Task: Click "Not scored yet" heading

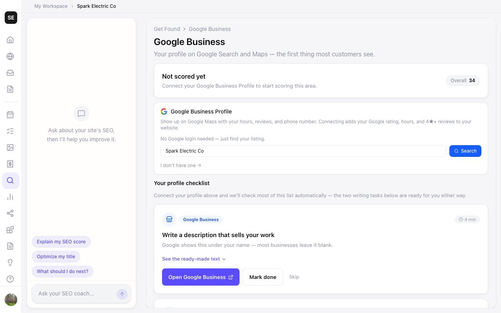Action: (x=184, y=76)
